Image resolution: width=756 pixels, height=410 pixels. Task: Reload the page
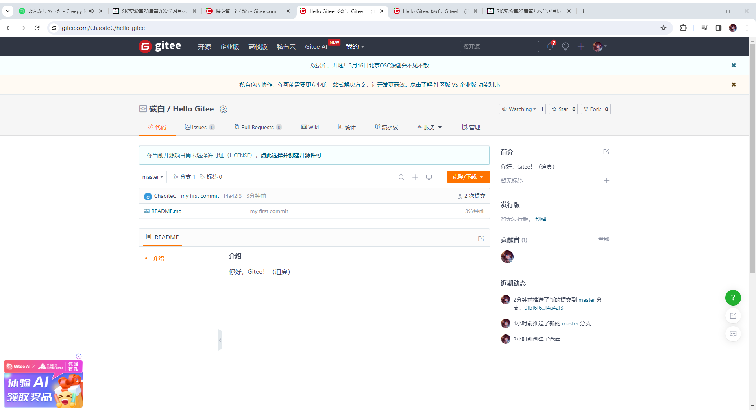tap(37, 28)
